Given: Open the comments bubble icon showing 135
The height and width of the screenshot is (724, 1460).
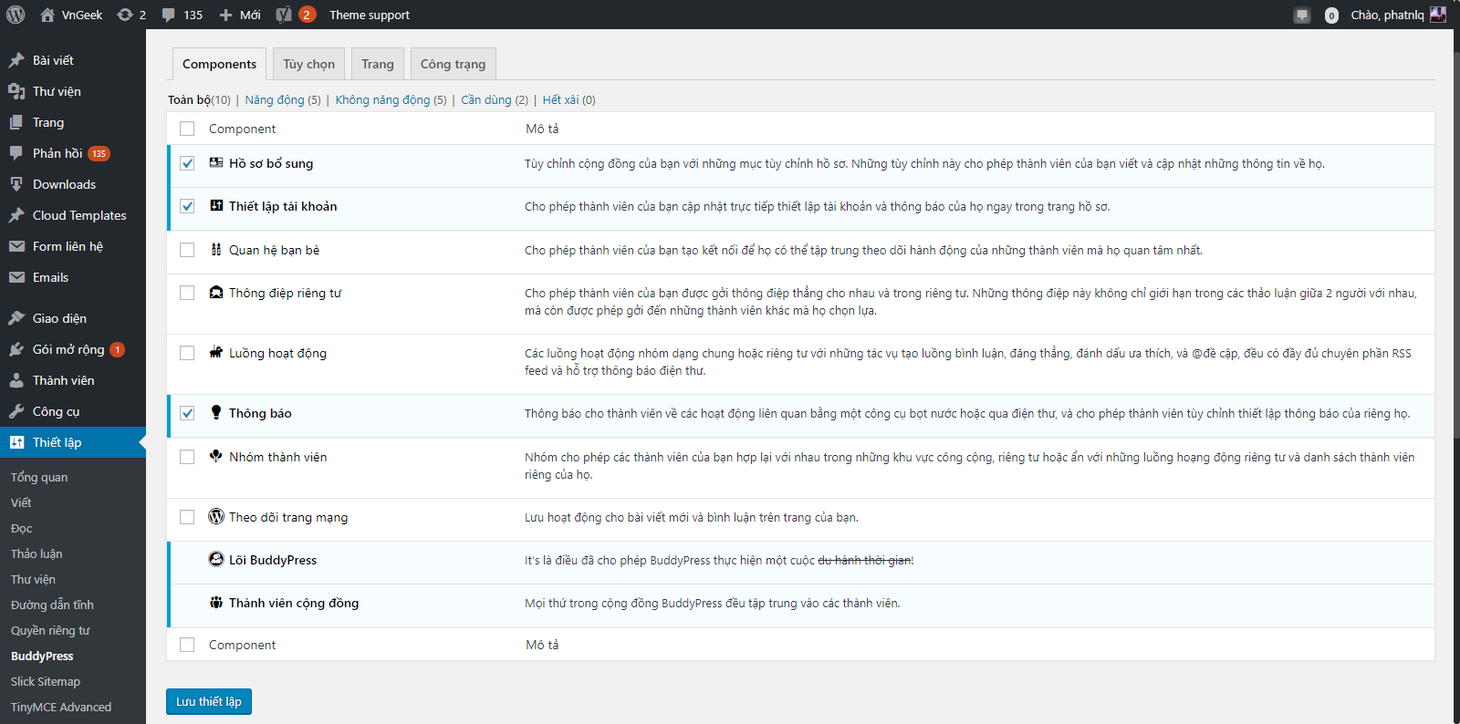Looking at the screenshot, I should click(169, 15).
